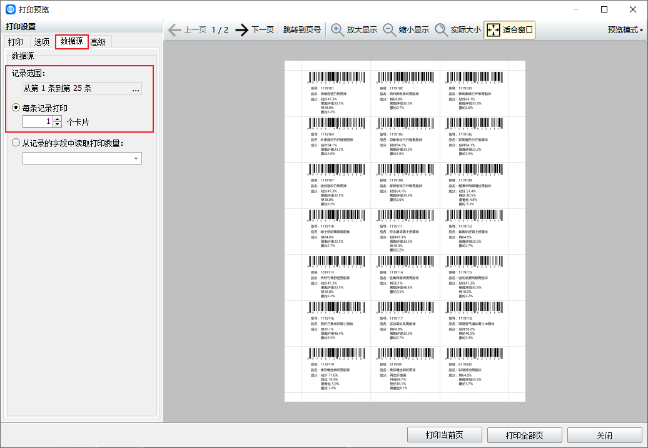Image resolution: width=648 pixels, height=448 pixels.
Task: Click the 打印全部页 button
Action: (524, 435)
